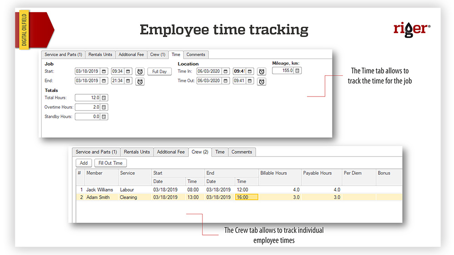The height and width of the screenshot is (255, 454).
Task: Expand the Time Out date calendar picker
Action: pos(226,81)
